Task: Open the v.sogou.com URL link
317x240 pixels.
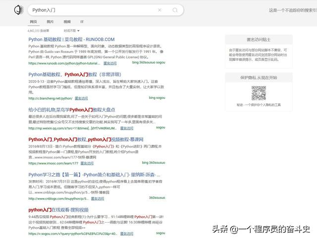Action: 73,234
